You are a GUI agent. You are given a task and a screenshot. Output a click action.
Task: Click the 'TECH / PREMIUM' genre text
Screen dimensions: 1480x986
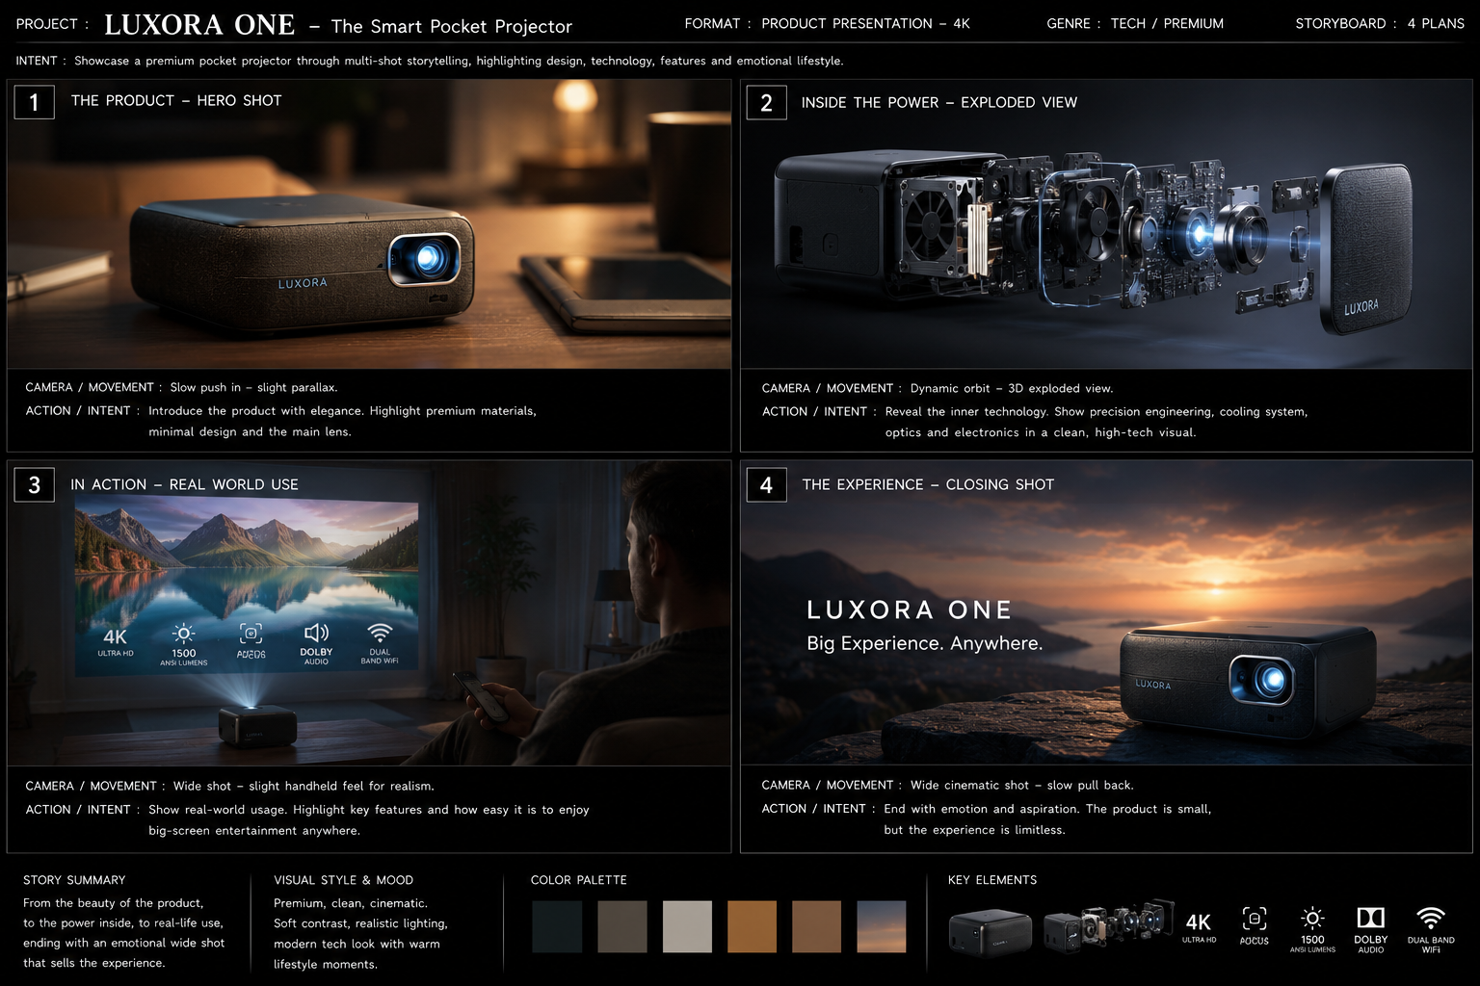click(x=1167, y=23)
